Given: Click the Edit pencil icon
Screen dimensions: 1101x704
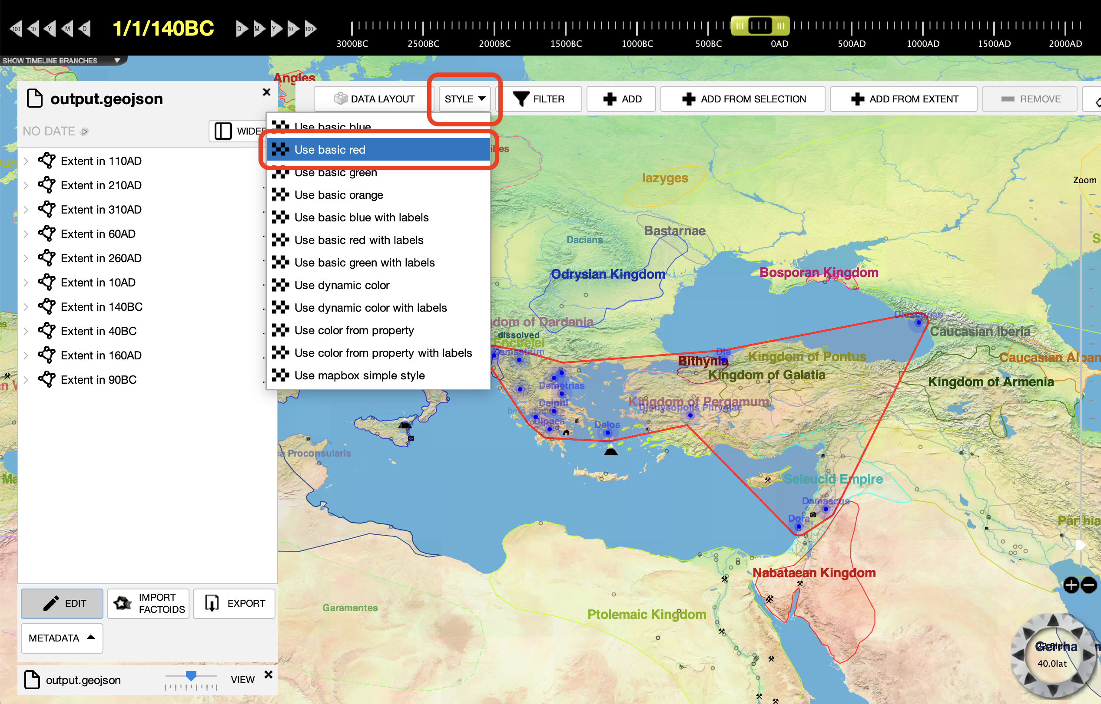Looking at the screenshot, I should 51,603.
